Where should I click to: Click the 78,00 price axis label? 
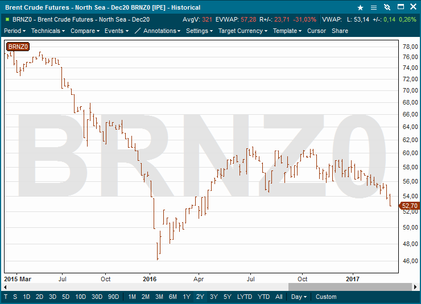(x=410, y=47)
